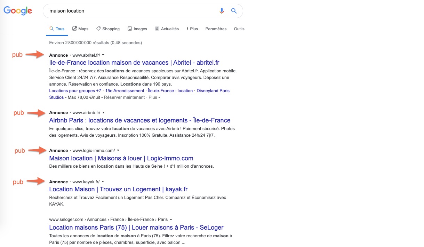
Task: Click 15e Arrondissement sitelink
Action: (x=125, y=91)
